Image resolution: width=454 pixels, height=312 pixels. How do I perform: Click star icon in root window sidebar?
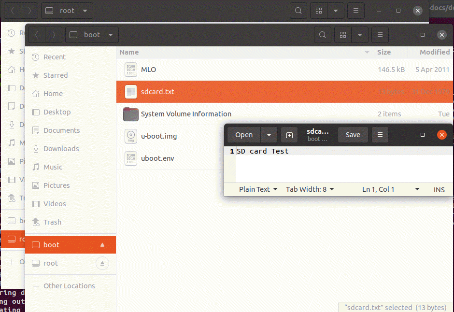tap(11, 51)
